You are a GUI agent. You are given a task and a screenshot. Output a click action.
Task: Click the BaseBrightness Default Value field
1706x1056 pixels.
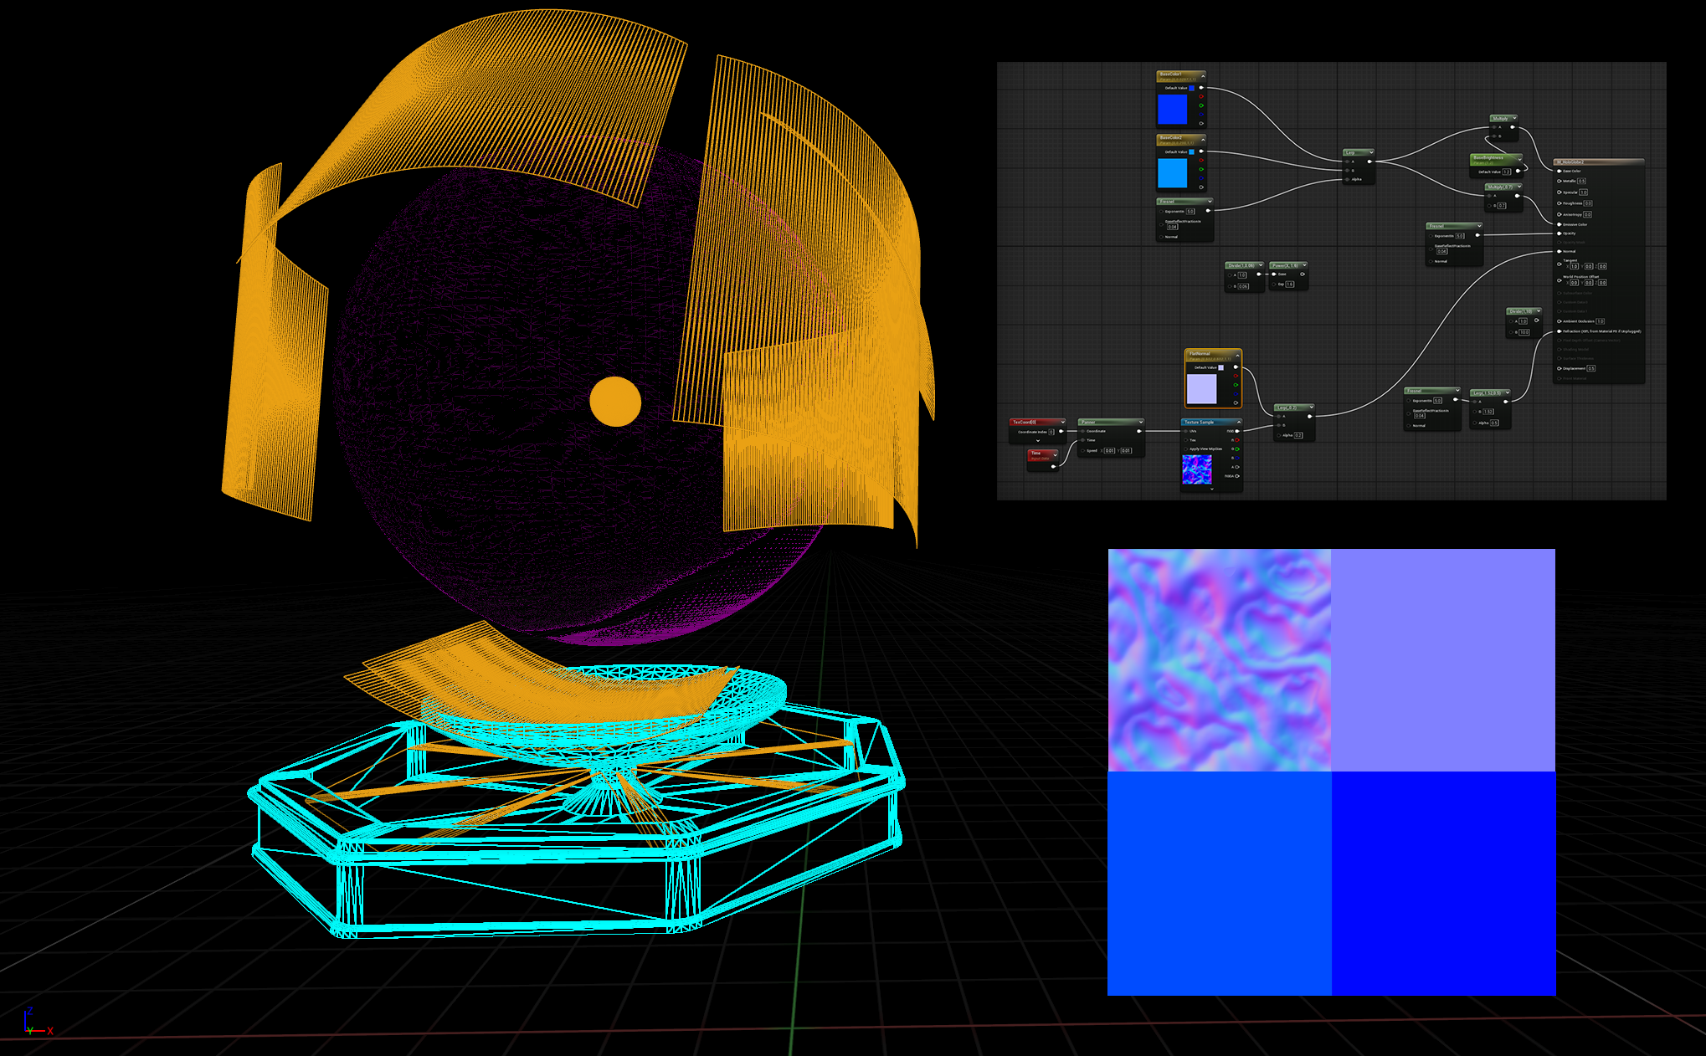(x=1506, y=172)
